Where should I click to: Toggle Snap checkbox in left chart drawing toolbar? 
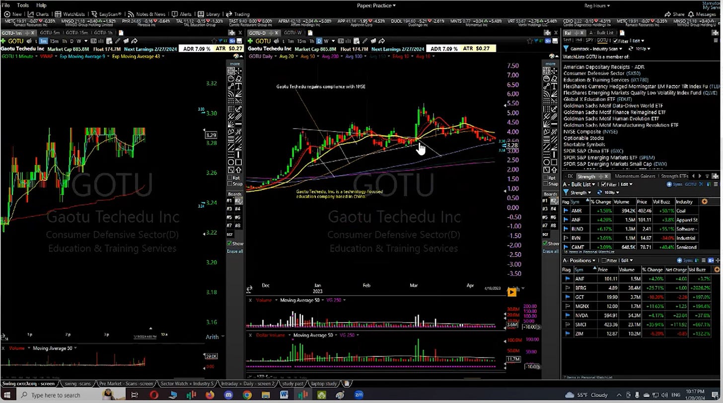click(x=229, y=183)
